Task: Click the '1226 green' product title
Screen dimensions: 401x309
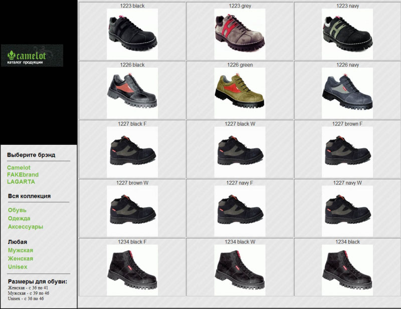Action: click(240, 65)
